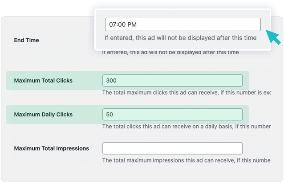Click green highlight right of the 300 field
Viewport: 284px width, 183px height.
click(x=246, y=80)
